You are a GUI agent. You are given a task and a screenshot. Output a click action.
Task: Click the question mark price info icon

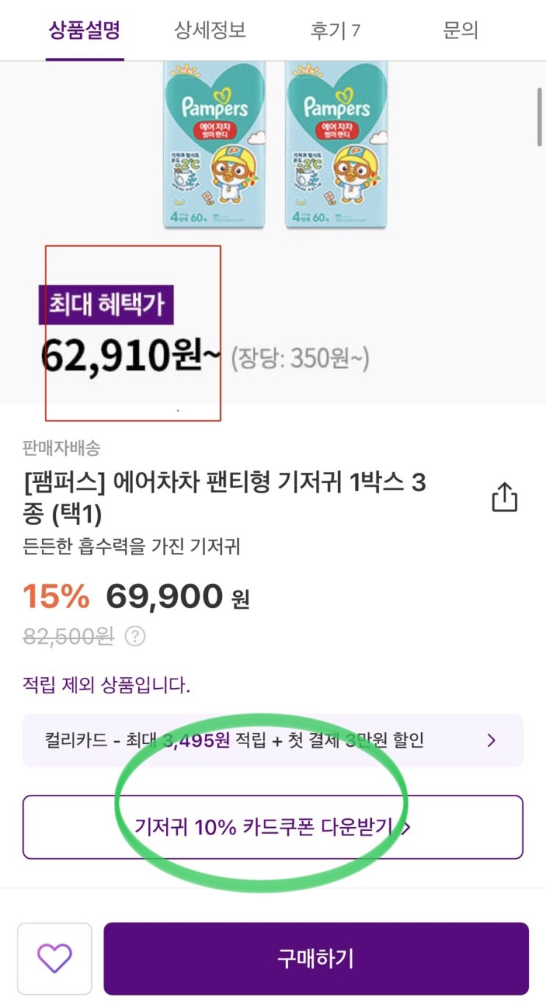point(135,636)
